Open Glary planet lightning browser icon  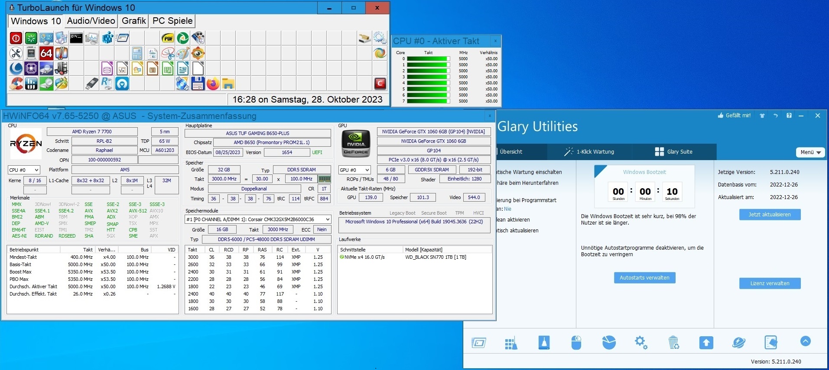[738, 343]
